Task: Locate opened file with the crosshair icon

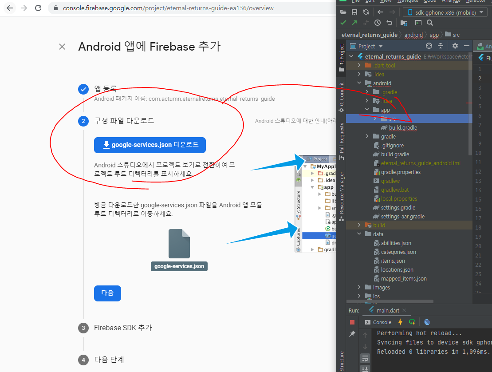Action: tap(429, 46)
